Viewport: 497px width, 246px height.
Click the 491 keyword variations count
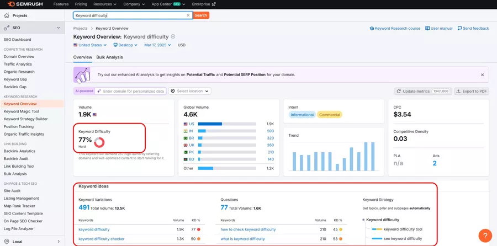pyautogui.click(x=84, y=208)
